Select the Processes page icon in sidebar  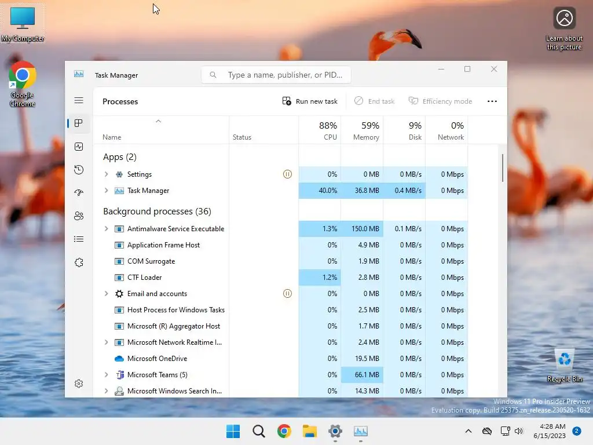79,123
